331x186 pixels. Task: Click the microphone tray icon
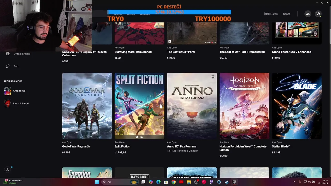pos(300,182)
